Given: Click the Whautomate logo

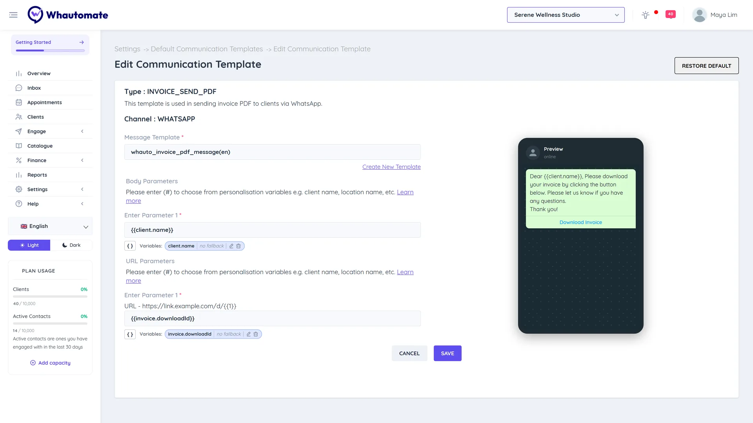Looking at the screenshot, I should pyautogui.click(x=68, y=15).
